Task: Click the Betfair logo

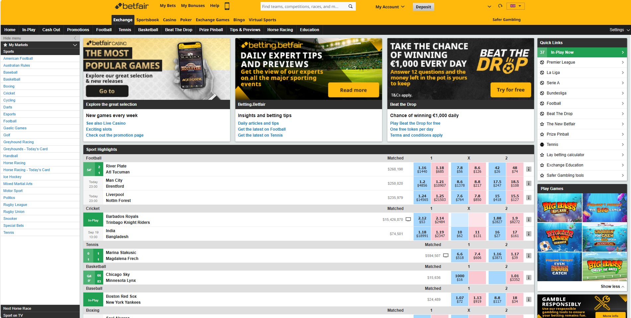Action: tap(131, 6)
